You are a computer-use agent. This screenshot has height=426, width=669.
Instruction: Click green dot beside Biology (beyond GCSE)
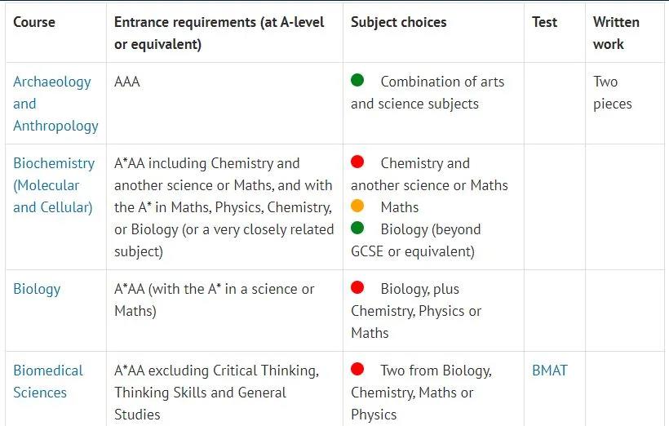(x=357, y=228)
